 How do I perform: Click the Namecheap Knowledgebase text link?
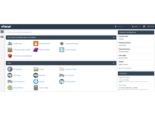tap(23, 56)
